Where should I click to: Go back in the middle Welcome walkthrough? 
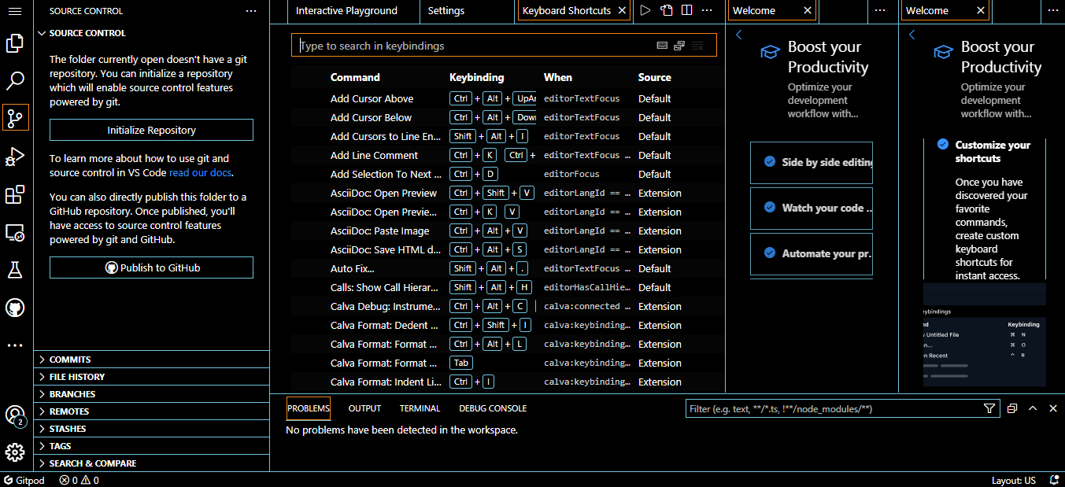pos(739,35)
